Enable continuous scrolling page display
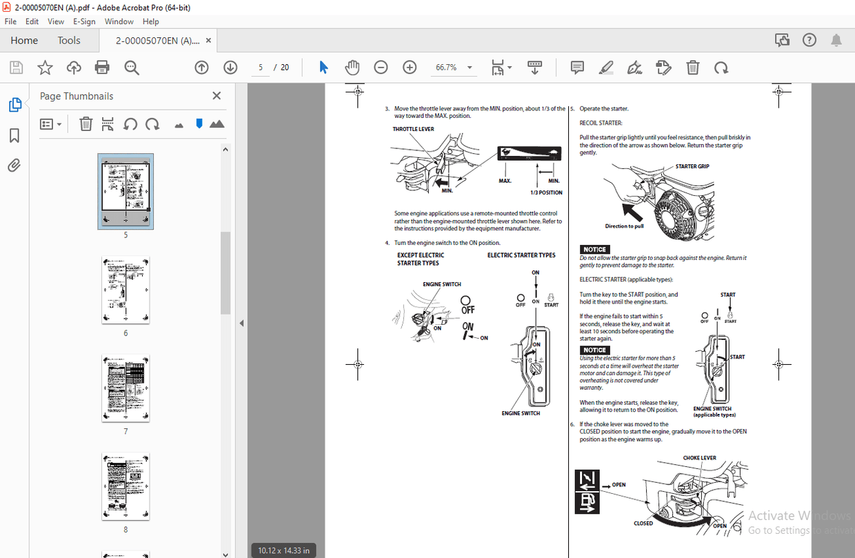The width and height of the screenshot is (855, 558). click(534, 67)
